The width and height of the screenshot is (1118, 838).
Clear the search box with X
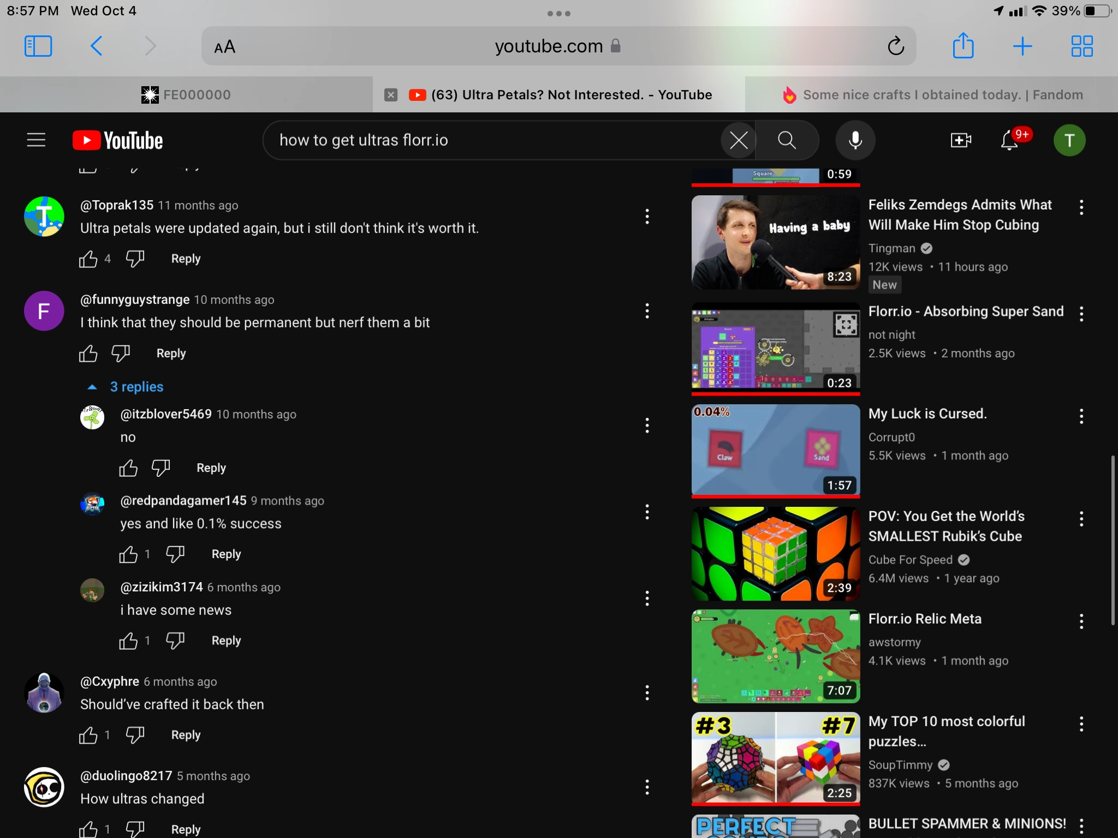[739, 140]
